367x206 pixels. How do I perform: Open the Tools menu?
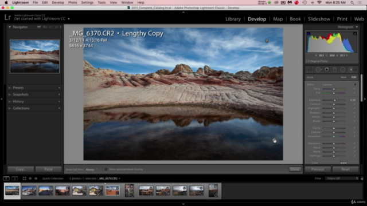101,2
